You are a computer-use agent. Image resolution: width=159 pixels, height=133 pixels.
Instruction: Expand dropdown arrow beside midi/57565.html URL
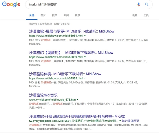[85, 78]
